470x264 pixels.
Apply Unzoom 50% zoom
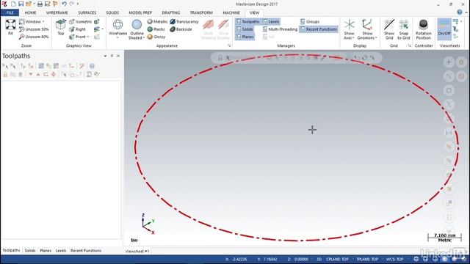click(34, 29)
